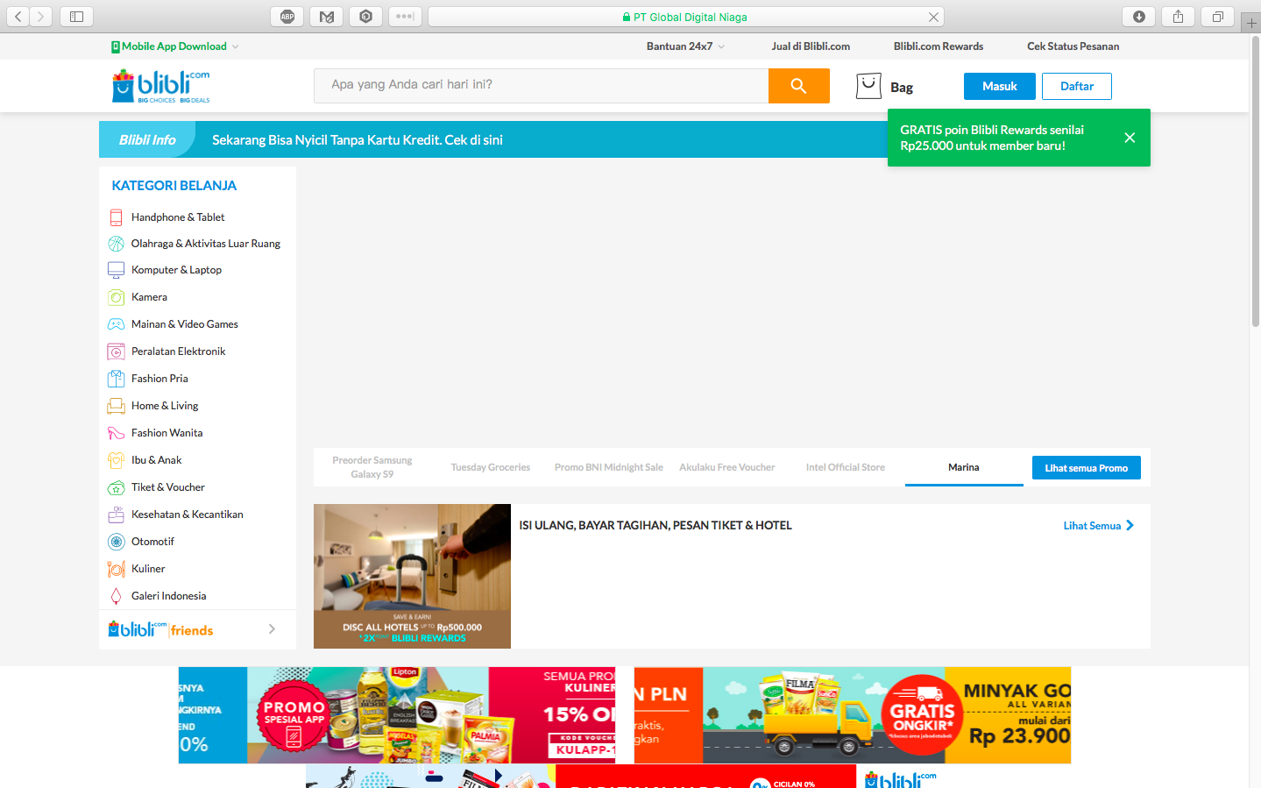The height and width of the screenshot is (788, 1261).
Task: Select the Tuesday Groceries promo tab
Action: [x=490, y=467]
